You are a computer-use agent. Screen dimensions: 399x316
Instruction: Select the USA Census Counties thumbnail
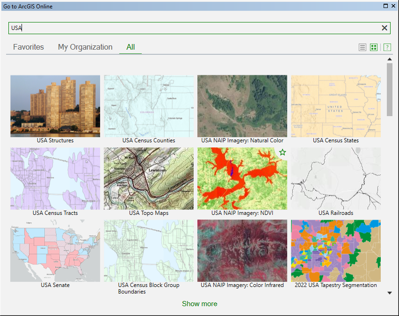149,106
